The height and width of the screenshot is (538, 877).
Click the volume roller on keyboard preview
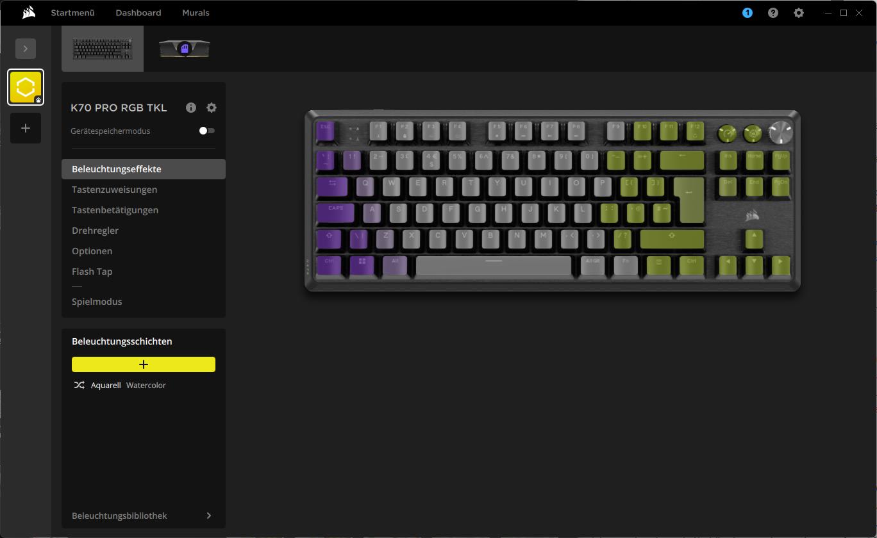pyautogui.click(x=781, y=132)
